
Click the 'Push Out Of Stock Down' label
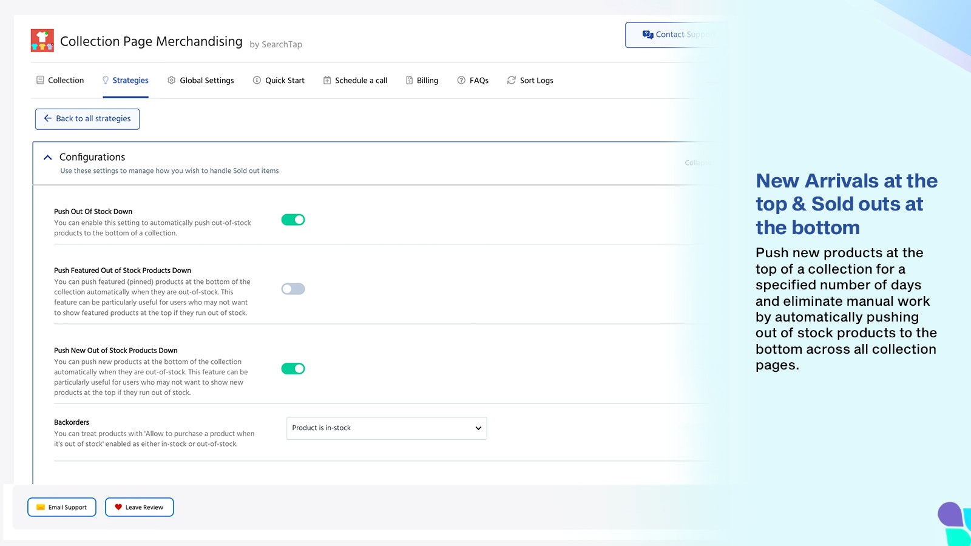(x=93, y=212)
